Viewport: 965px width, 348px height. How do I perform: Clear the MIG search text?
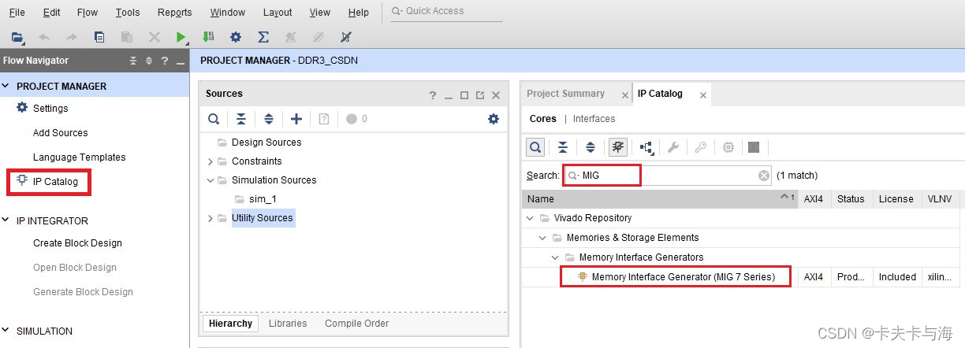coord(764,176)
